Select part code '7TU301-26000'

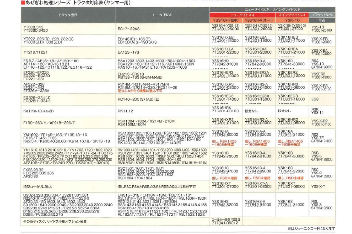pos(259,29)
